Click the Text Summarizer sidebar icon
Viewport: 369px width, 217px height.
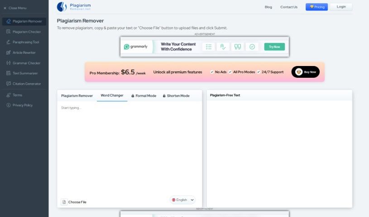click(x=9, y=73)
